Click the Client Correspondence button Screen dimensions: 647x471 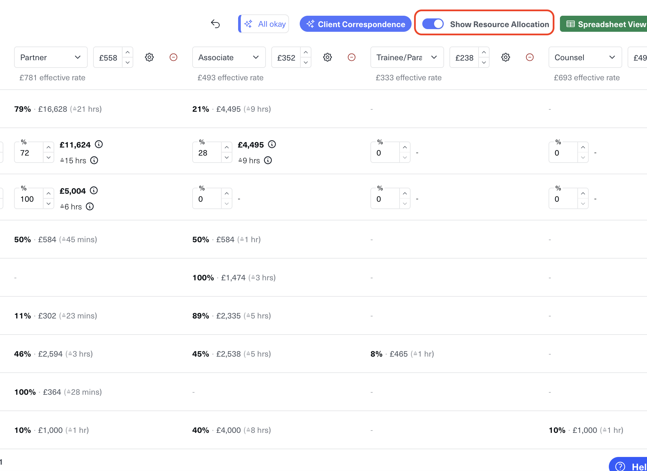356,24
